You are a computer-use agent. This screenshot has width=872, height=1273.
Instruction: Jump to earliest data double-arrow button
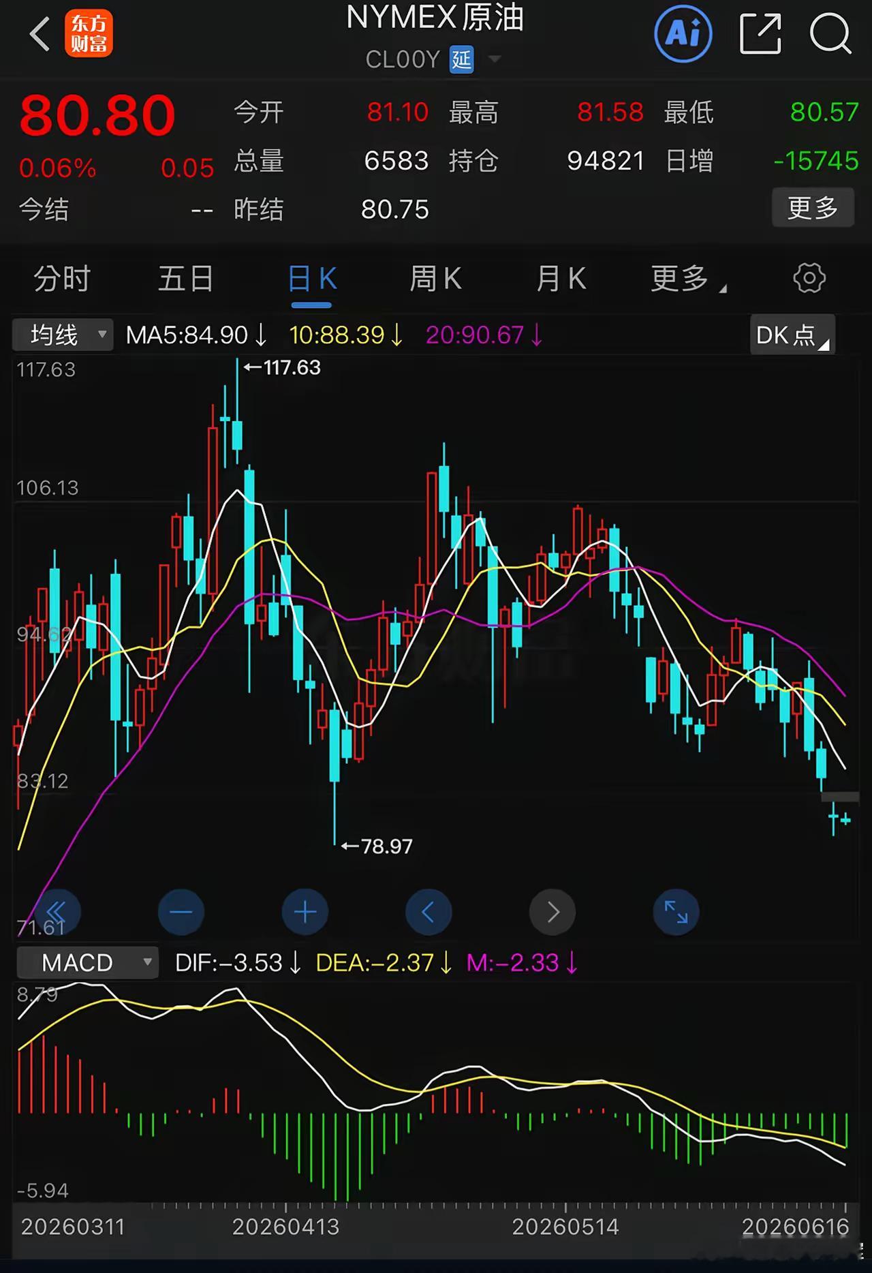(x=56, y=912)
